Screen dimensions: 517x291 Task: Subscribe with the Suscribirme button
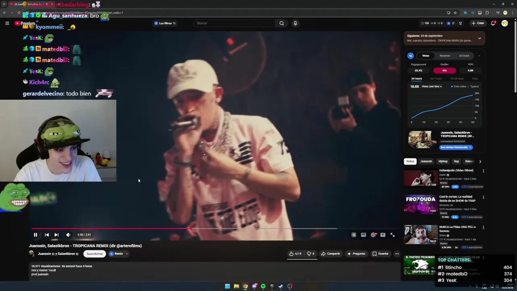point(95,254)
